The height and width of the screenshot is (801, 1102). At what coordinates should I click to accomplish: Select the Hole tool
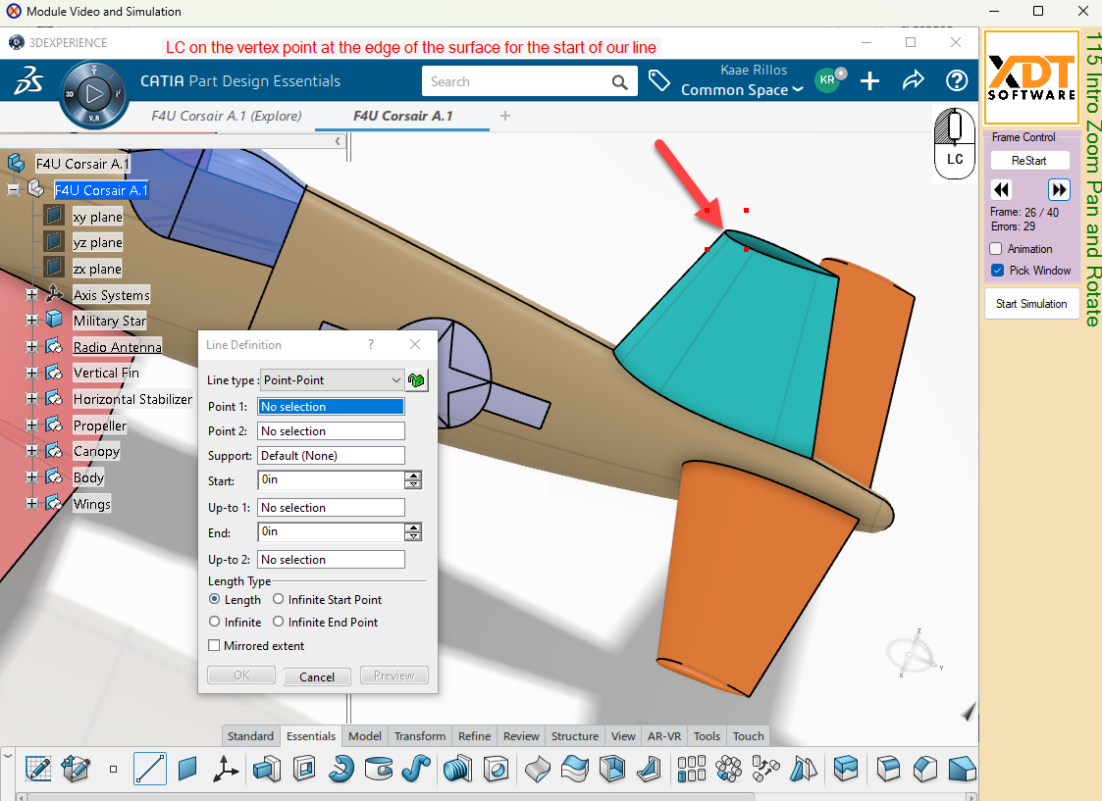click(497, 769)
